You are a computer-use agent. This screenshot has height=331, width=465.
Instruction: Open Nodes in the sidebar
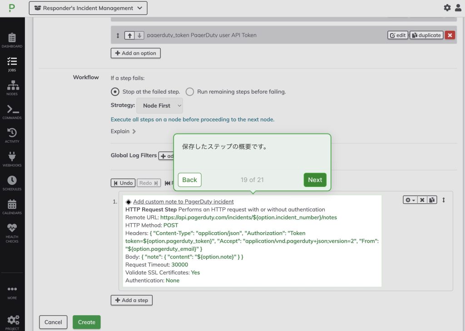point(12,88)
